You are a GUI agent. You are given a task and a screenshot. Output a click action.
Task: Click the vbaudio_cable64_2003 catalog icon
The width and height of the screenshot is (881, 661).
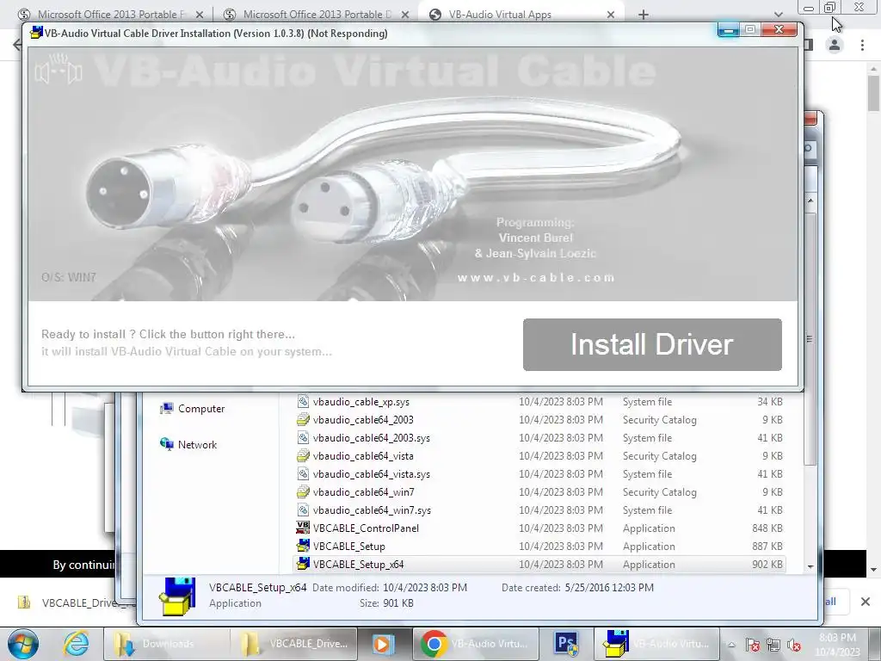(x=303, y=420)
